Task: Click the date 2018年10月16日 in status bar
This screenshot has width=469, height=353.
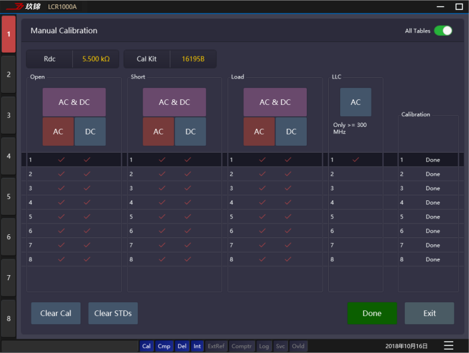Action: (x=406, y=346)
